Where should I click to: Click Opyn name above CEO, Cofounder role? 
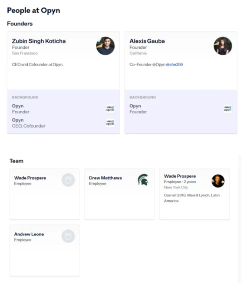coord(18,120)
